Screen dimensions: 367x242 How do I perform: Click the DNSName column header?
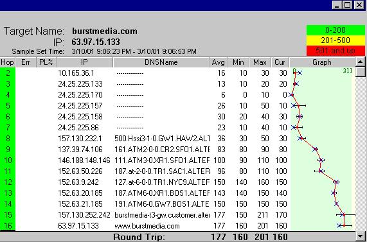(161, 62)
